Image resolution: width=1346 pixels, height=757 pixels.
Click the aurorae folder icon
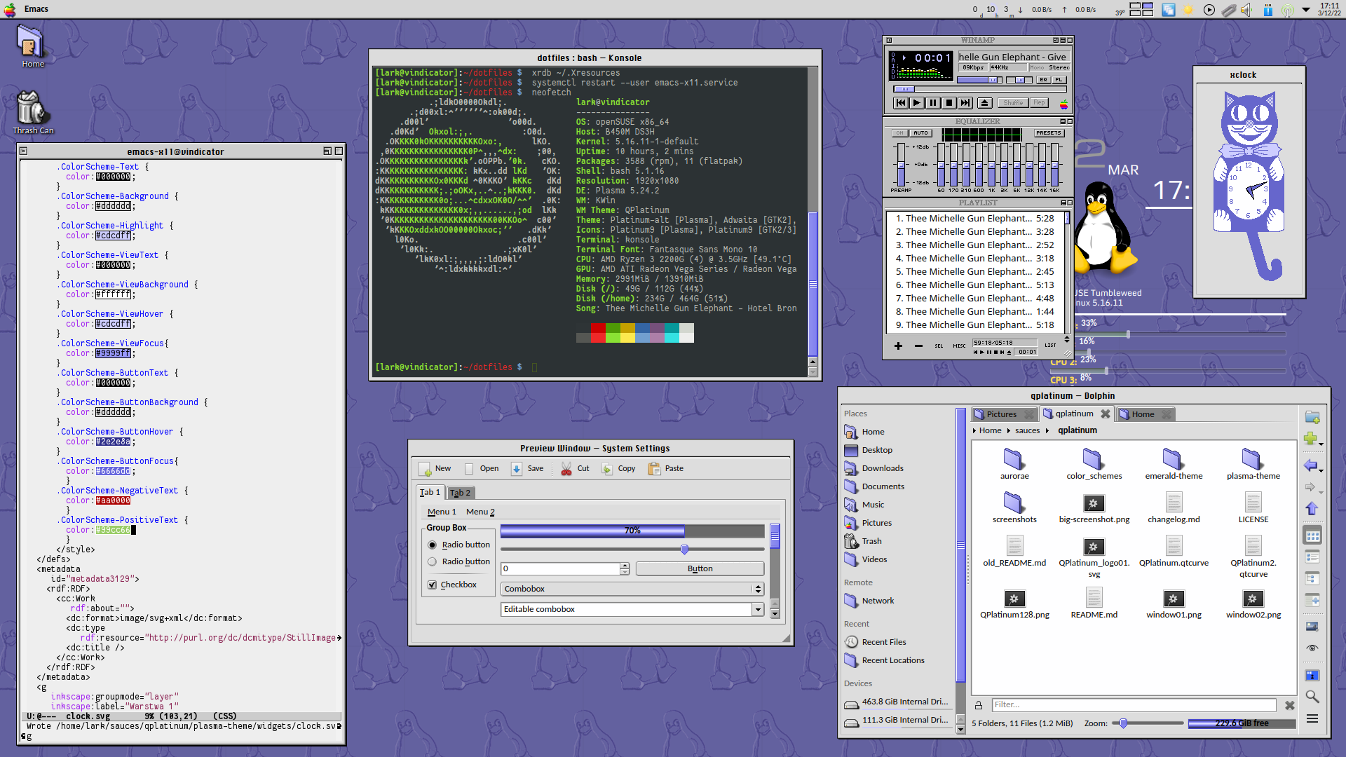pyautogui.click(x=1014, y=459)
